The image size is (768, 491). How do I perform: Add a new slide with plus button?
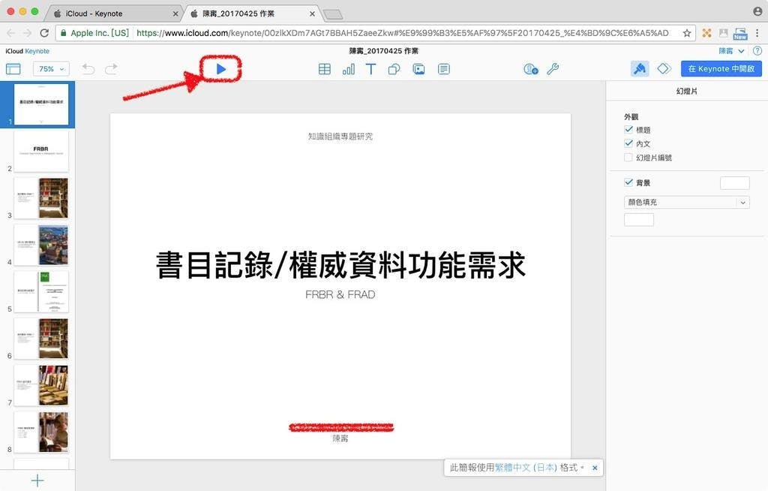pos(37,480)
